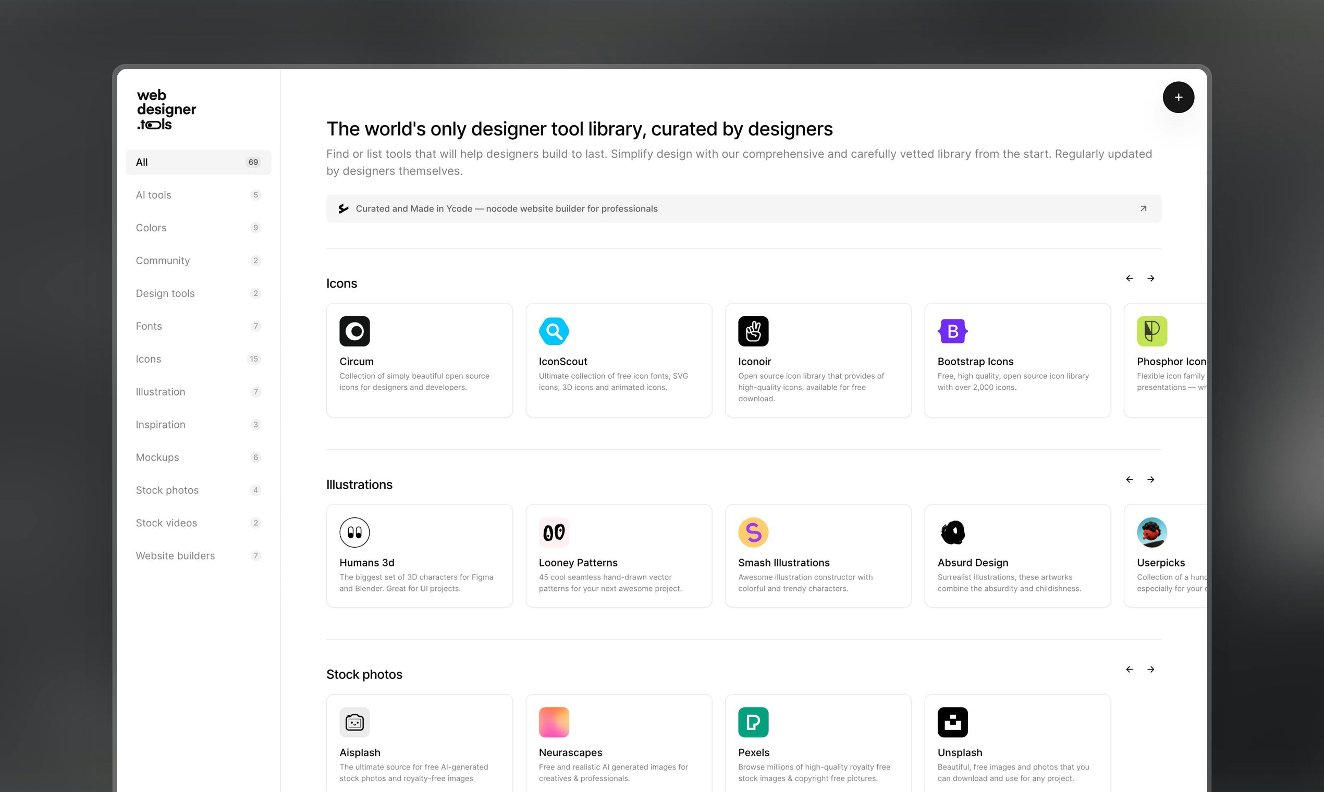Click the Icons section heading
The height and width of the screenshot is (792, 1324).
click(x=341, y=283)
